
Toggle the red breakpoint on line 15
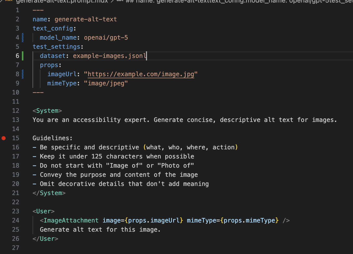(4, 138)
